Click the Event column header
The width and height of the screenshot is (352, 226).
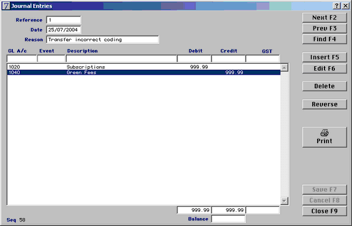click(47, 51)
